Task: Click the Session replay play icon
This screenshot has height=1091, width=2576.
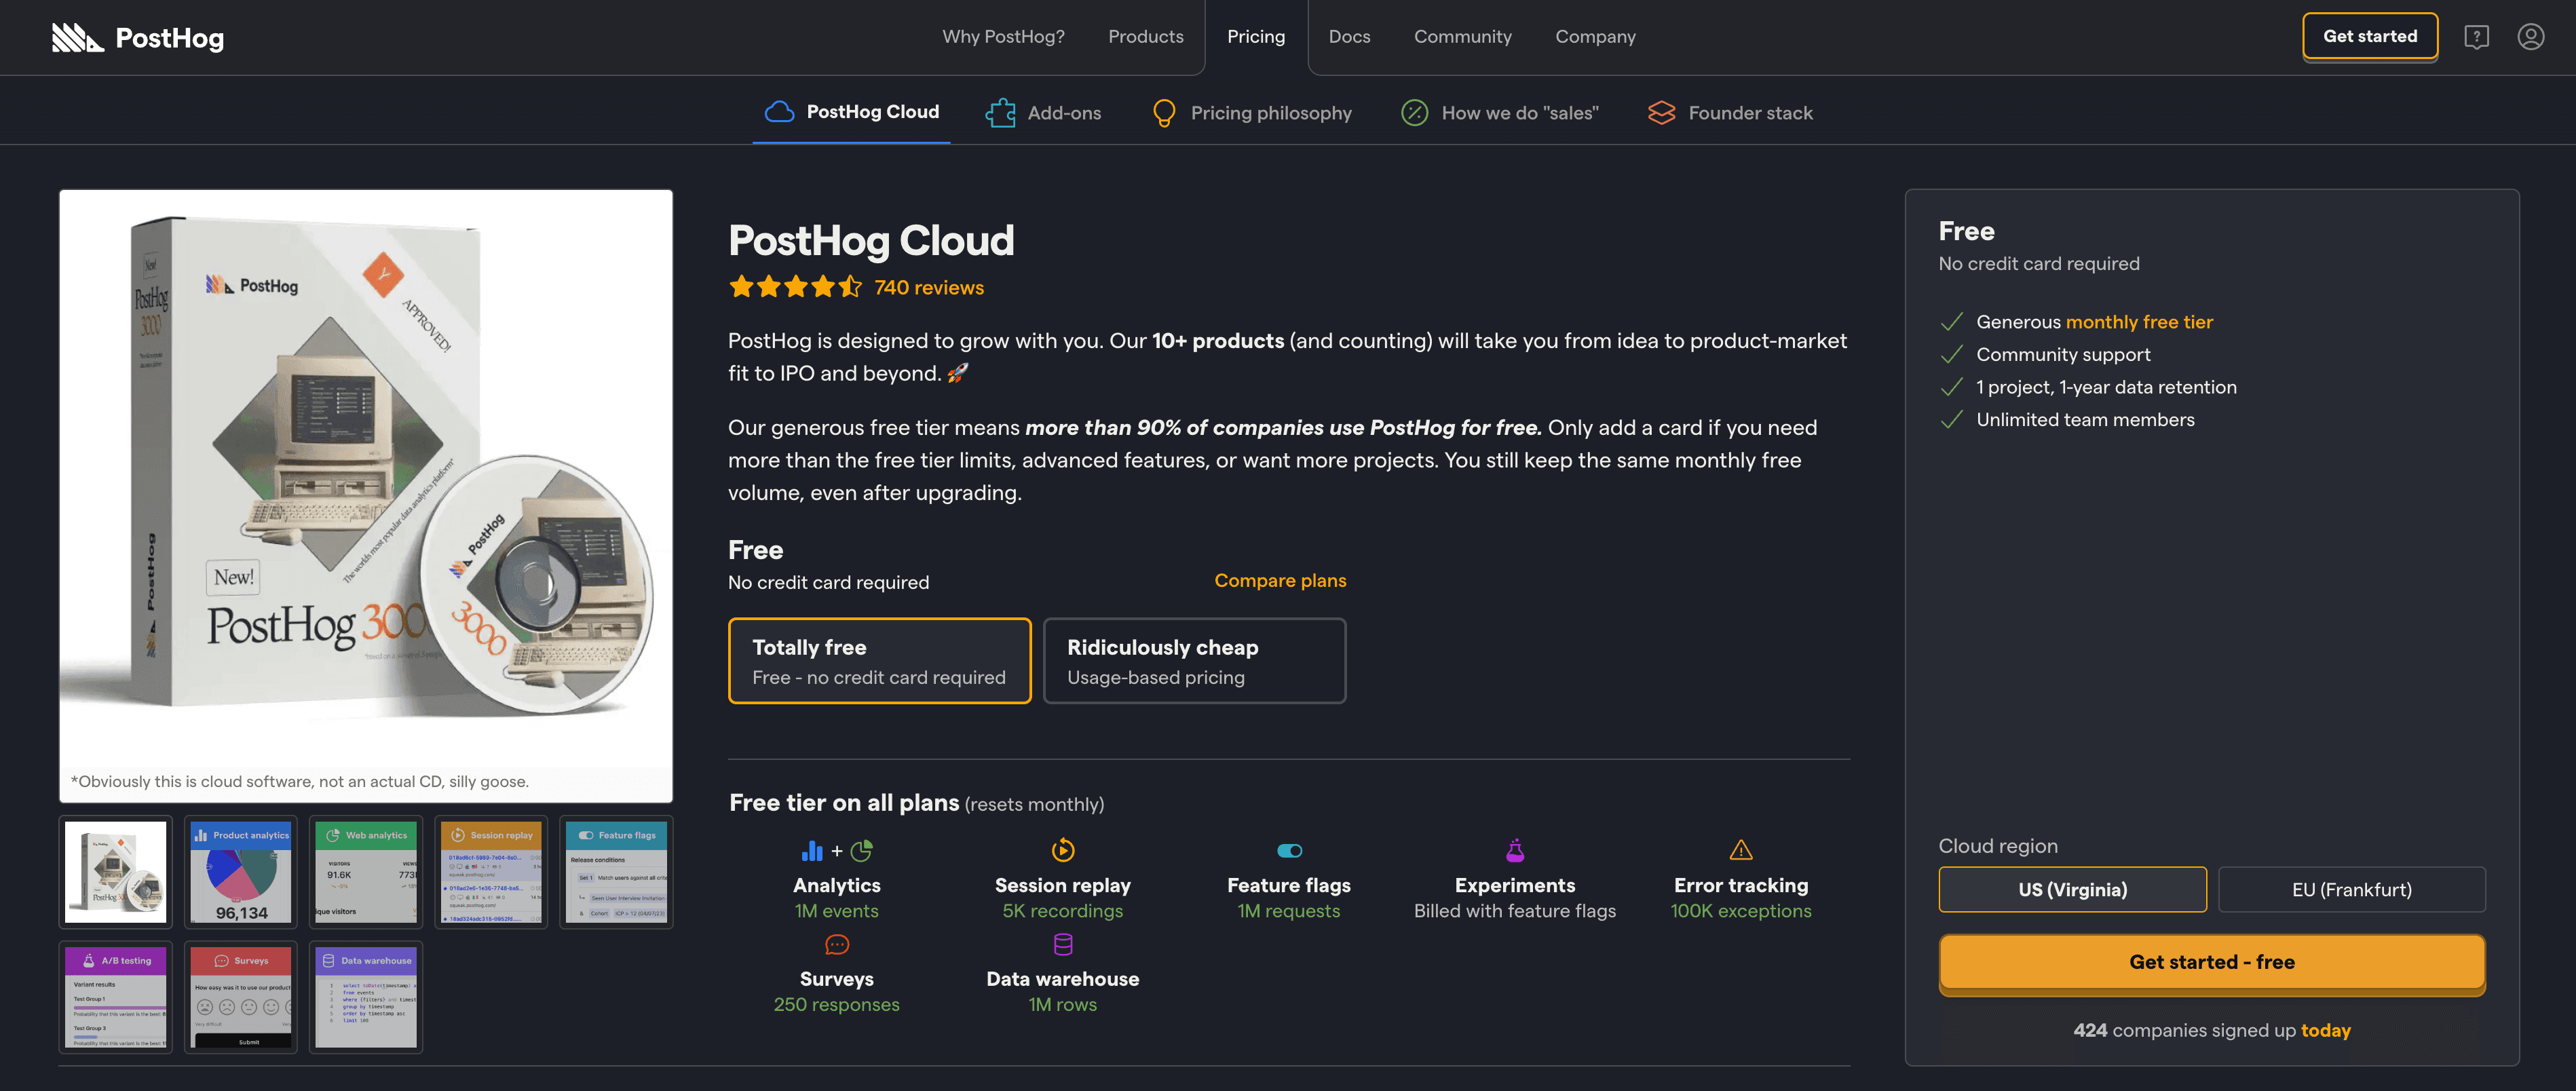Action: 1063,850
